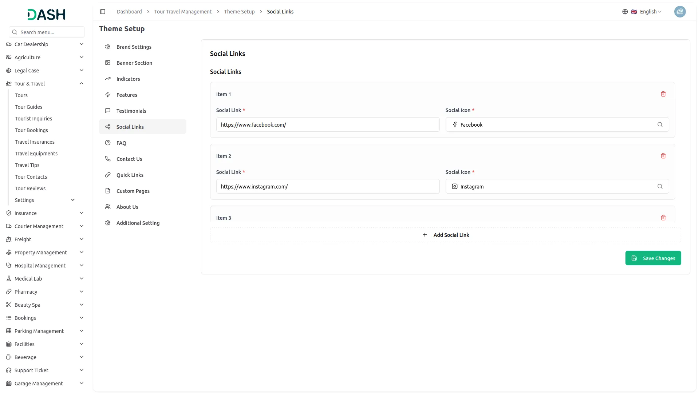699x393 pixels.
Task: Open Tour Bookings in sidebar
Action: [x=31, y=130]
